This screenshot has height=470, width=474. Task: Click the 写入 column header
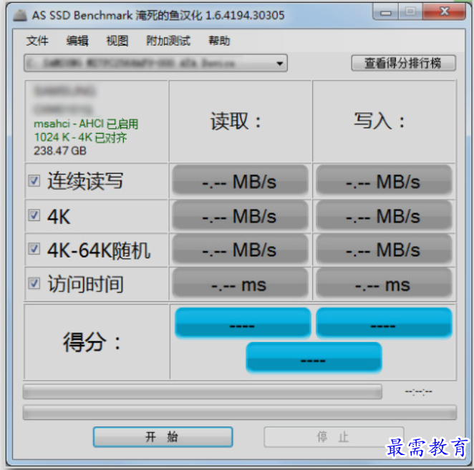(x=379, y=120)
